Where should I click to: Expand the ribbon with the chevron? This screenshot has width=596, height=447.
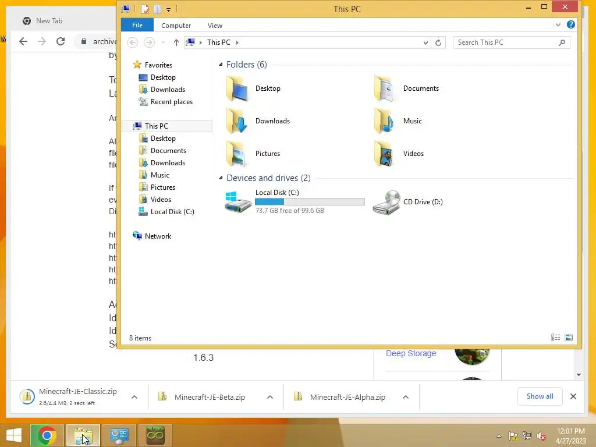(x=558, y=25)
